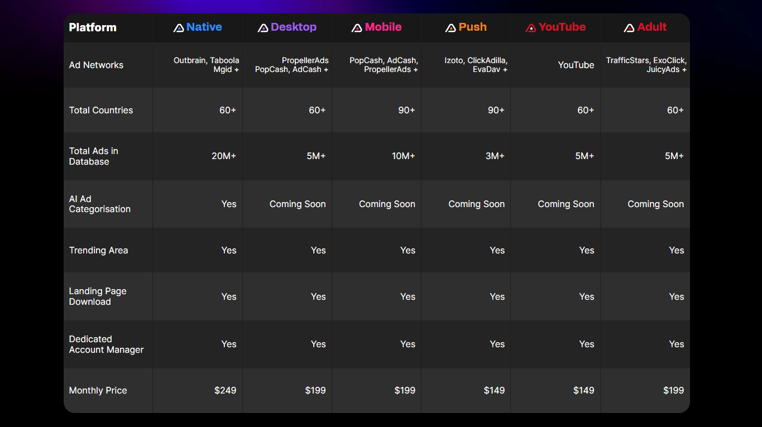Click Push's $149 monthly price

494,390
